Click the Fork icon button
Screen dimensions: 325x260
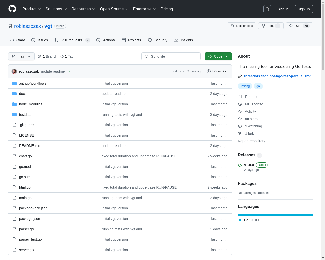pyautogui.click(x=264, y=26)
